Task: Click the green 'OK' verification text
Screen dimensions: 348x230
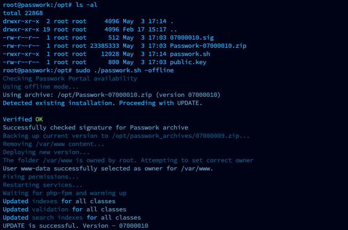Action: point(39,120)
